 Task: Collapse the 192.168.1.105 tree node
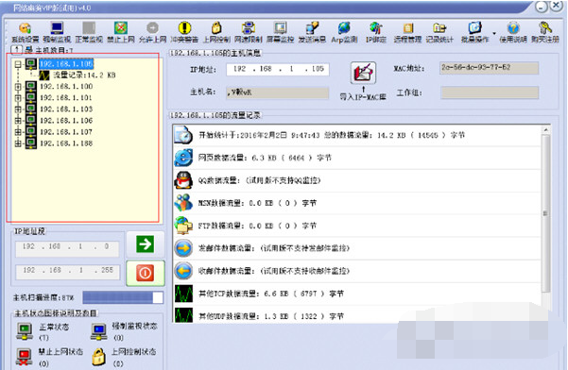pos(18,64)
